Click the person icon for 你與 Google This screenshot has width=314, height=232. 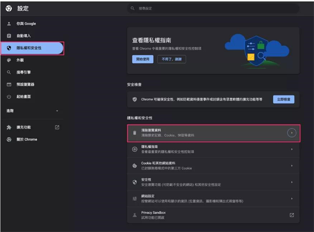click(x=9, y=24)
